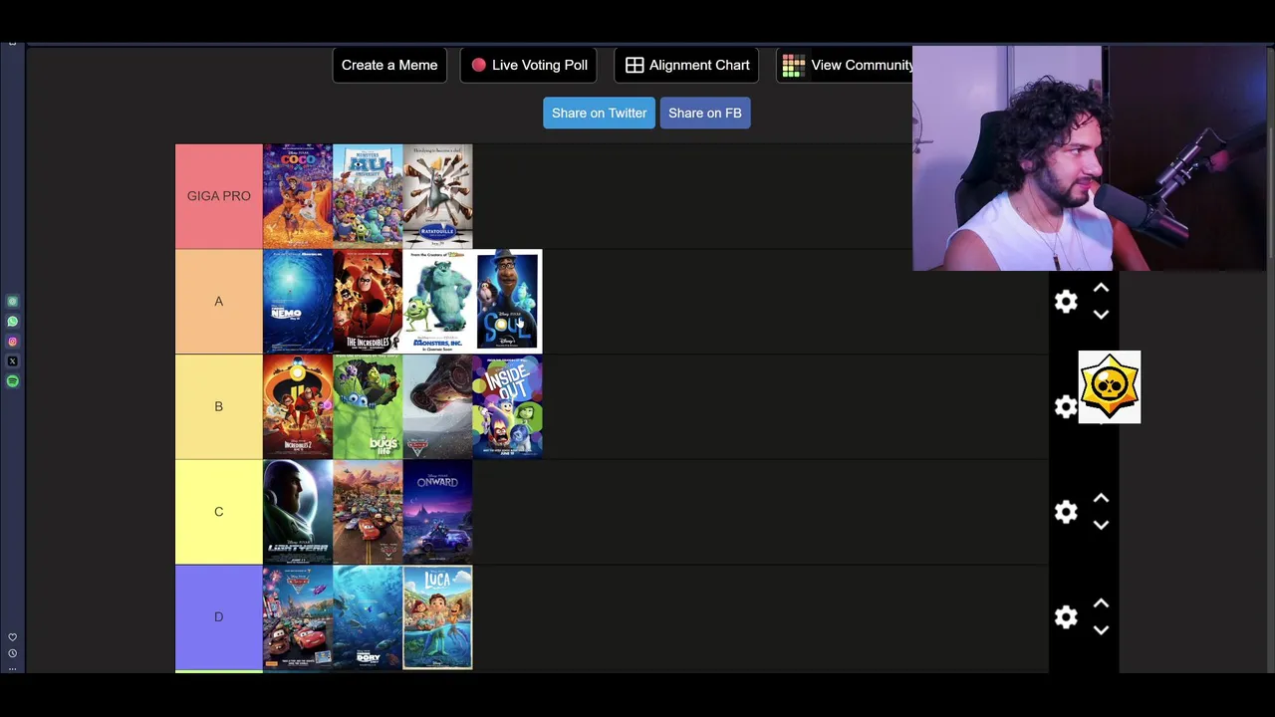Image resolution: width=1275 pixels, height=717 pixels.
Task: Move tier A row down with arrow
Action: [1101, 315]
